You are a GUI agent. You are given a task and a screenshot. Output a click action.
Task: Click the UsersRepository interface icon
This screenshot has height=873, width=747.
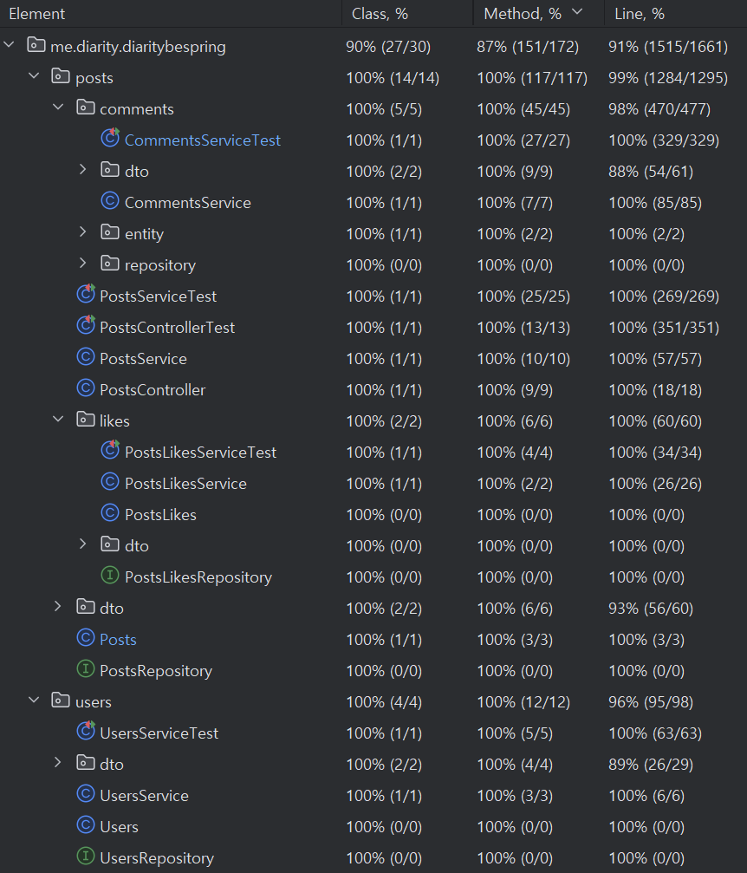click(x=85, y=856)
